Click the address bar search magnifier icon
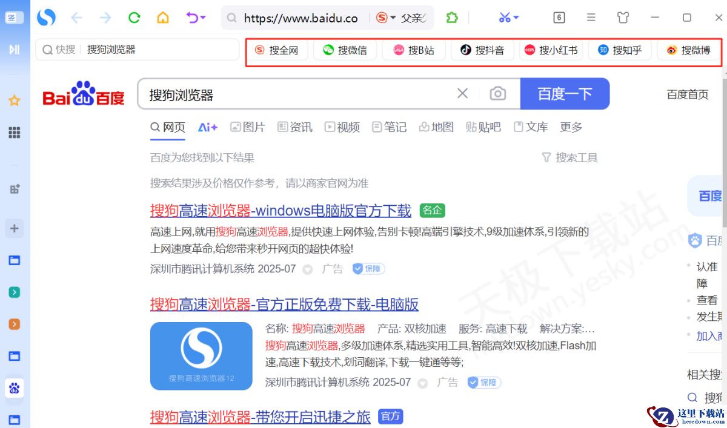Image resolution: width=727 pixels, height=428 pixels. point(231,18)
